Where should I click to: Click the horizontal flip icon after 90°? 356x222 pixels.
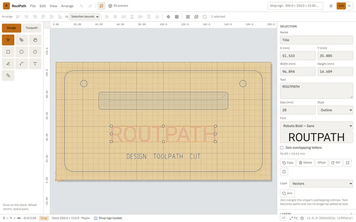tap(348, 163)
